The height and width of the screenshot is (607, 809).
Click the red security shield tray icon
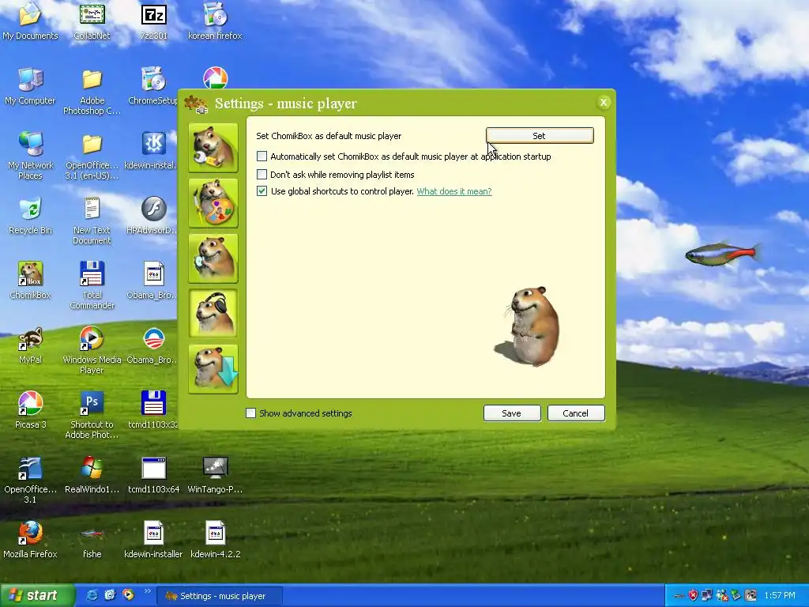pyautogui.click(x=693, y=596)
